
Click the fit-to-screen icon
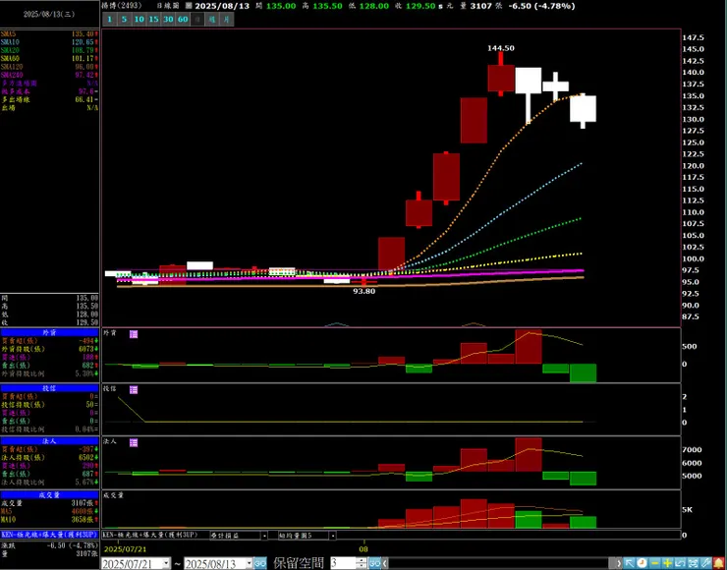[694, 563]
